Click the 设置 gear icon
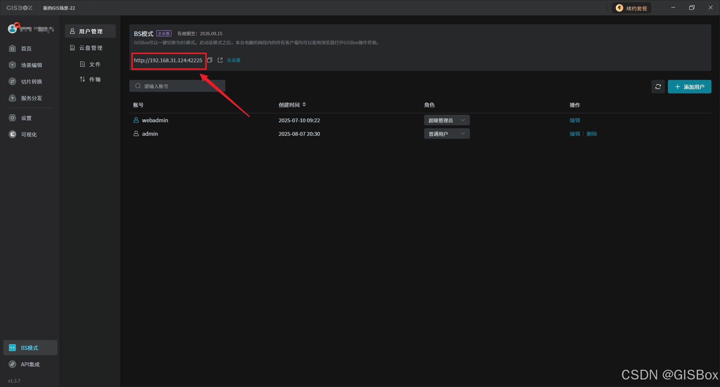The image size is (720, 387). pos(12,118)
